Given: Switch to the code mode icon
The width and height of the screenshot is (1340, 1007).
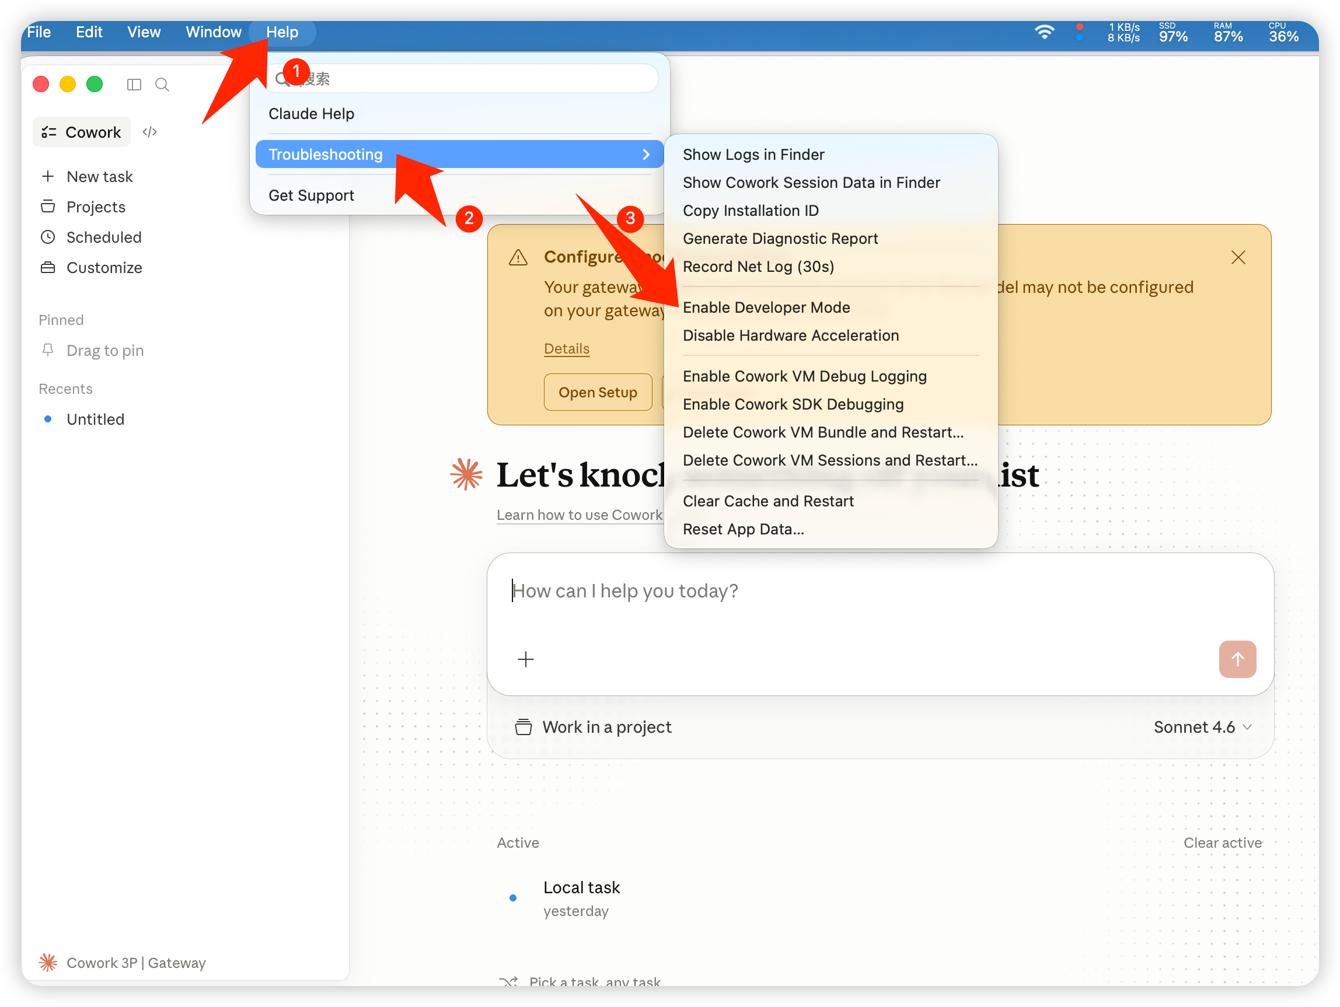Looking at the screenshot, I should pos(149,132).
